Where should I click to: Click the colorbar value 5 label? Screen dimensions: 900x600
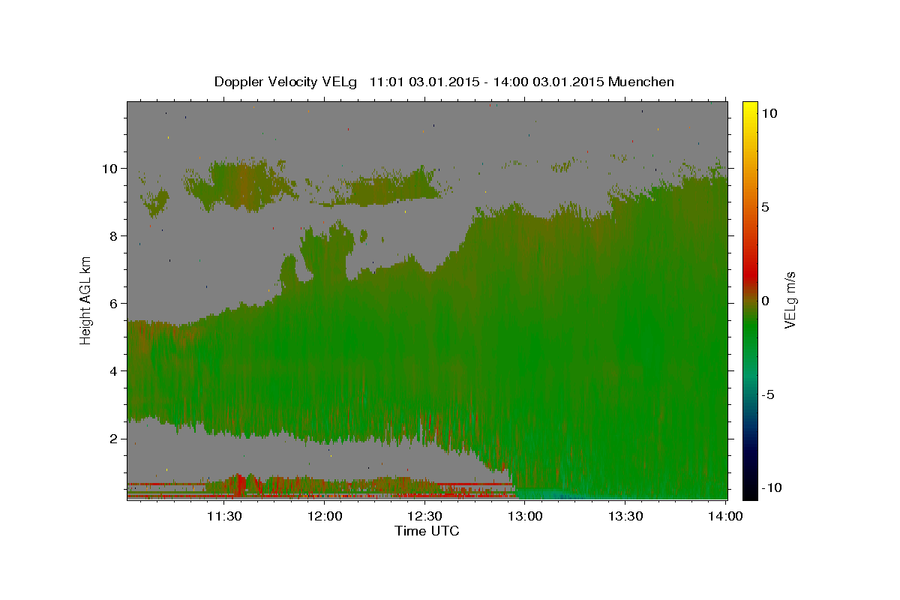pyautogui.click(x=766, y=206)
